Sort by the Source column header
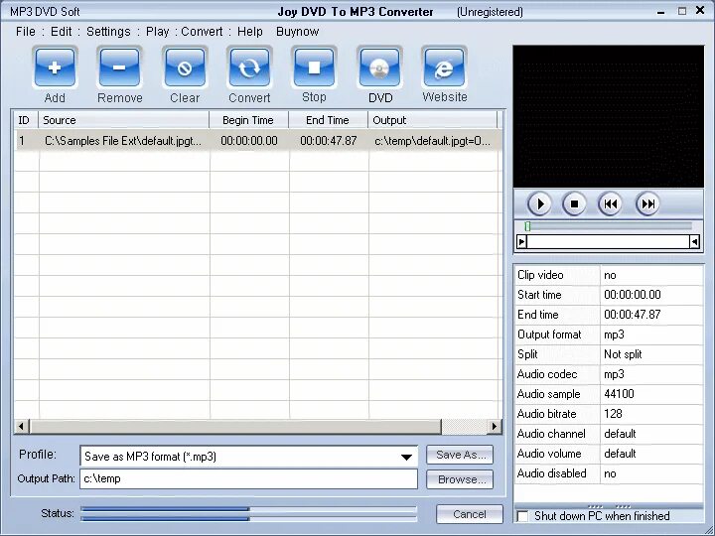Viewport: 715px width, 536px height. pyautogui.click(x=123, y=120)
